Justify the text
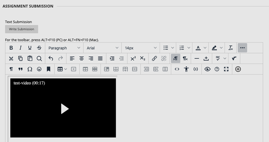 point(100,59)
